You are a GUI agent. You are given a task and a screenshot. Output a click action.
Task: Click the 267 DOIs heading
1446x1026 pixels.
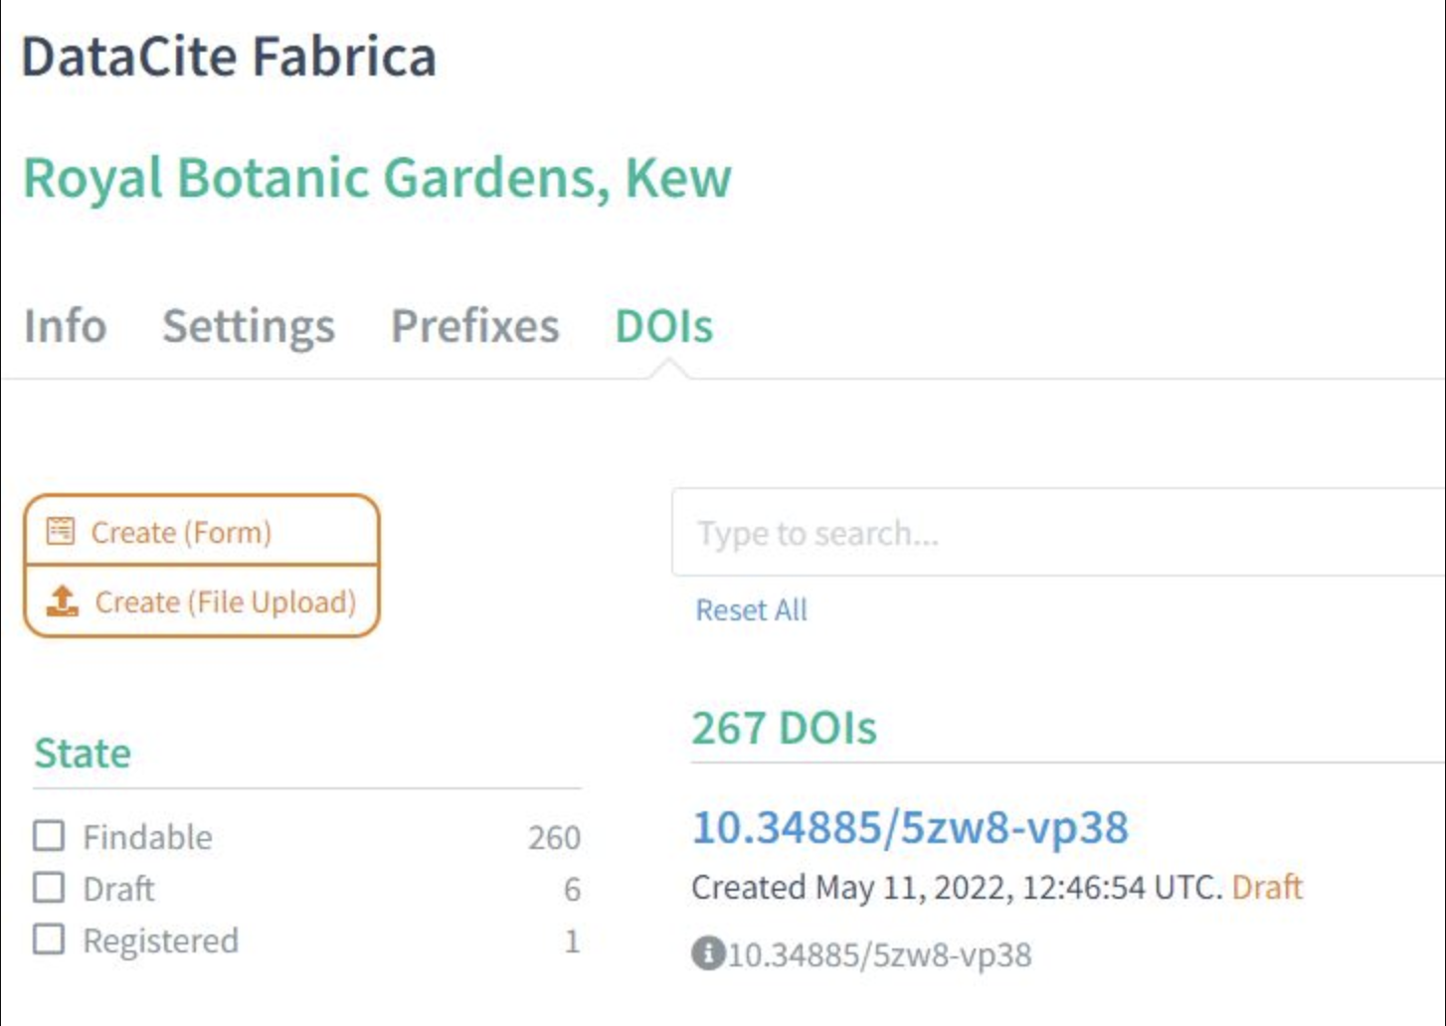[785, 727]
